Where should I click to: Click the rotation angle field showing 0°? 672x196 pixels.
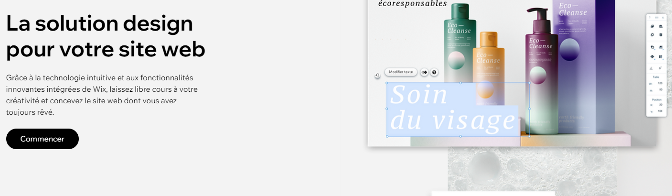pos(660,68)
